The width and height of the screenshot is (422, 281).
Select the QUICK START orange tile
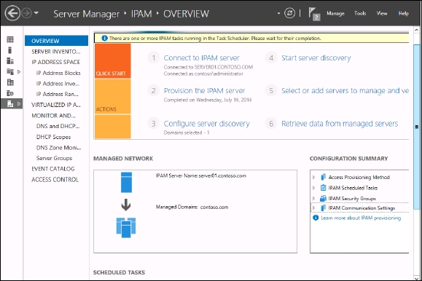[x=113, y=60]
